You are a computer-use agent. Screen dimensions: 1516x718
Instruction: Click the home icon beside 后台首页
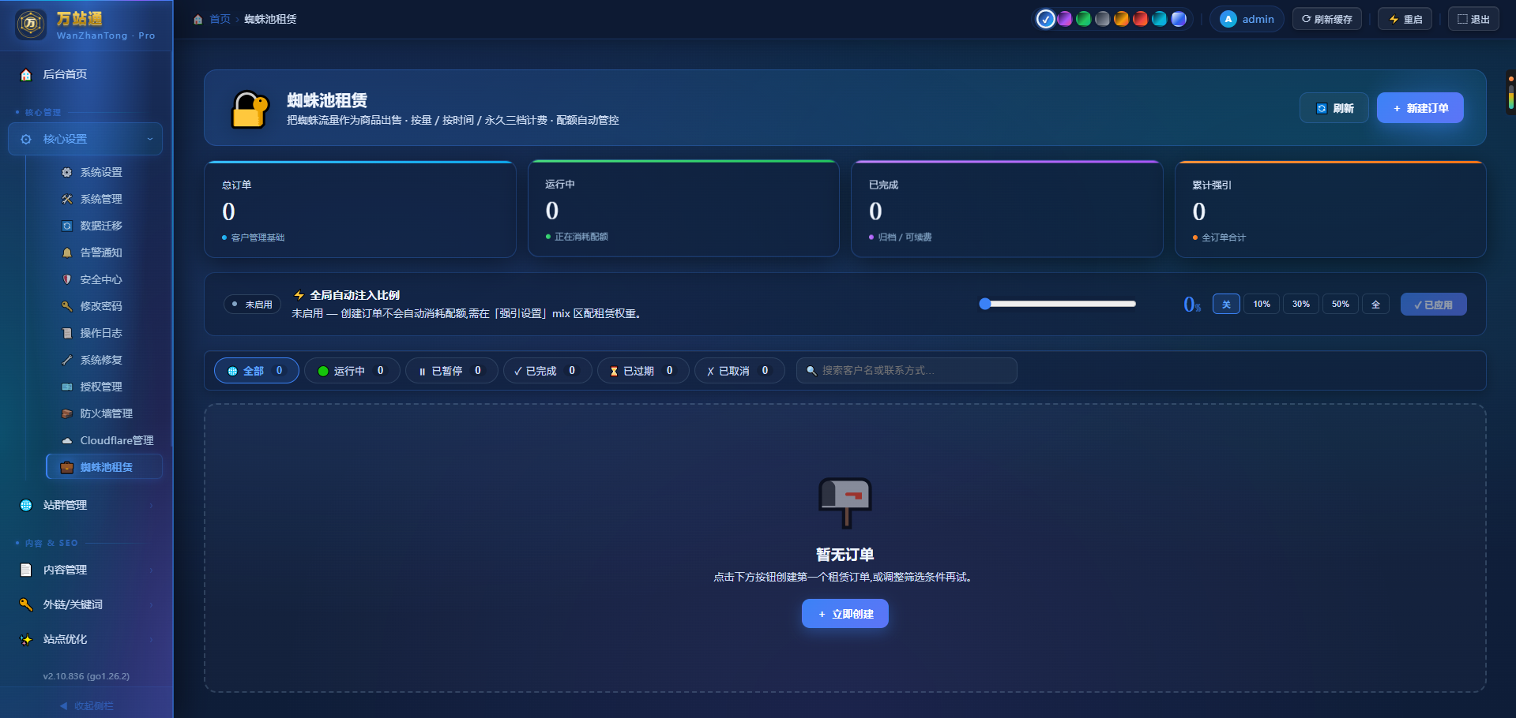(26, 75)
